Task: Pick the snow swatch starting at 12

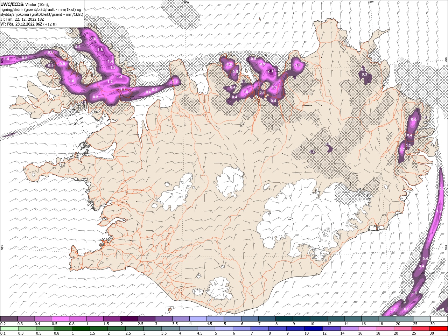Action: (x=336, y=319)
